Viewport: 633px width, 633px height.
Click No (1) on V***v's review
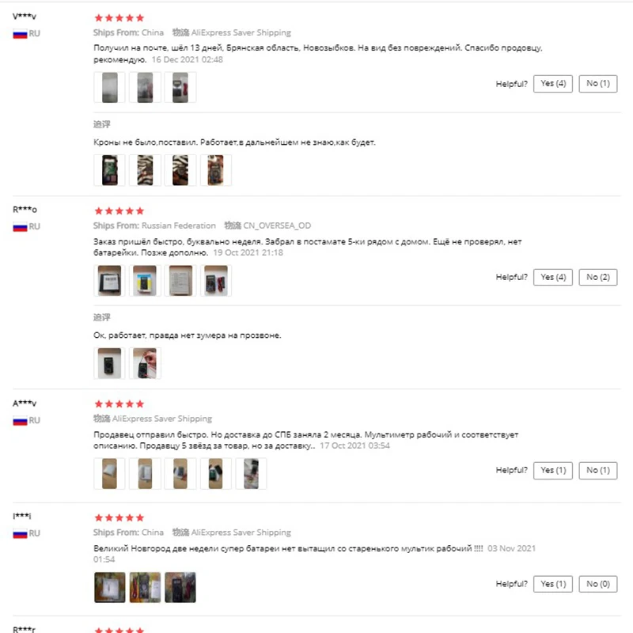pyautogui.click(x=597, y=84)
